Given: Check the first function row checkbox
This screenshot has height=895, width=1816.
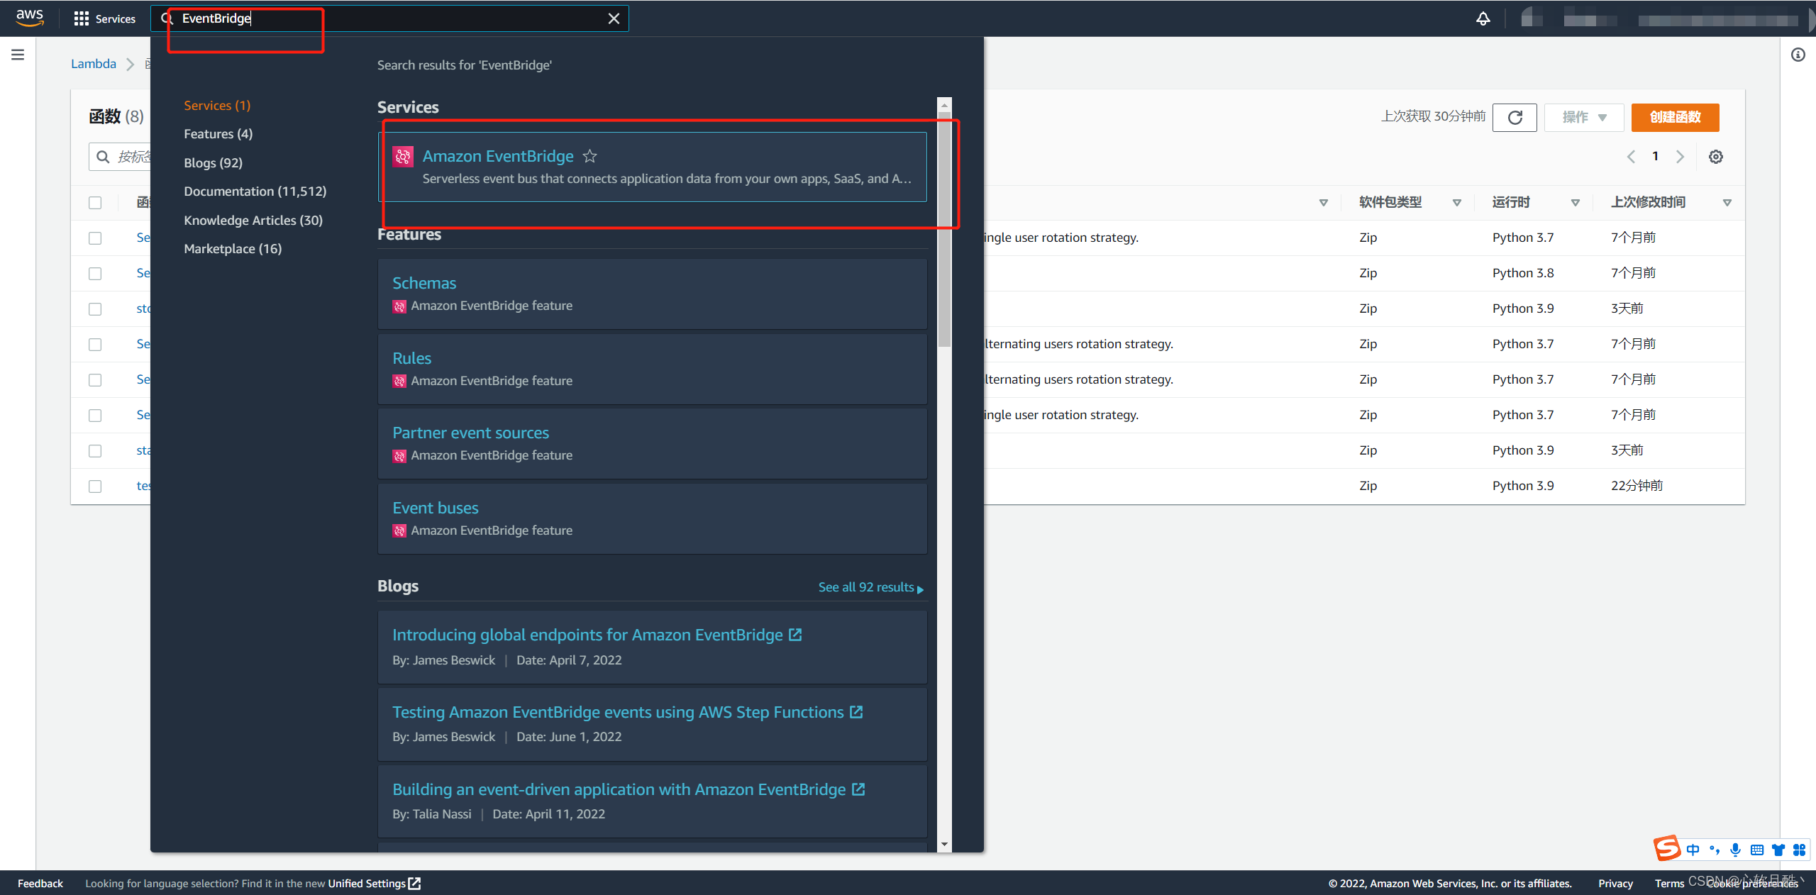Looking at the screenshot, I should pos(95,238).
